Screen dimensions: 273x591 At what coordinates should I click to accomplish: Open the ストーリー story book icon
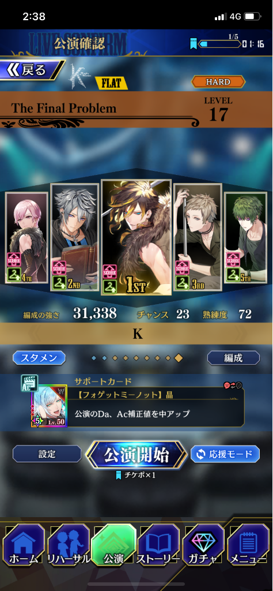click(x=159, y=545)
